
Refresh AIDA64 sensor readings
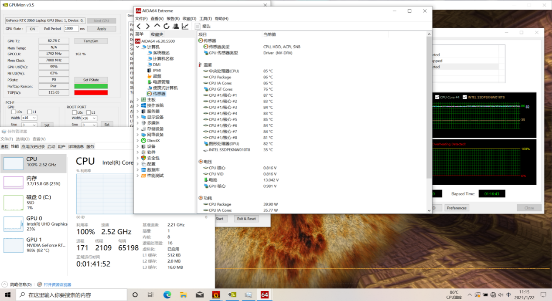pos(166,26)
